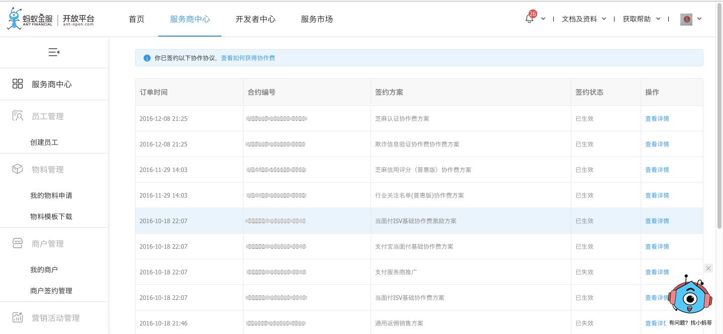Select the 营销活动管理 chart icon
Screen dimensions: 723x334
(x=17, y=317)
